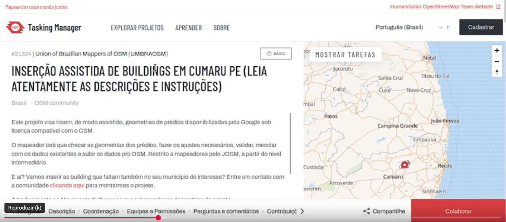Click the Mostrar Tarefas button on map
Image resolution: width=506 pixels, height=222 pixels.
[x=345, y=55]
